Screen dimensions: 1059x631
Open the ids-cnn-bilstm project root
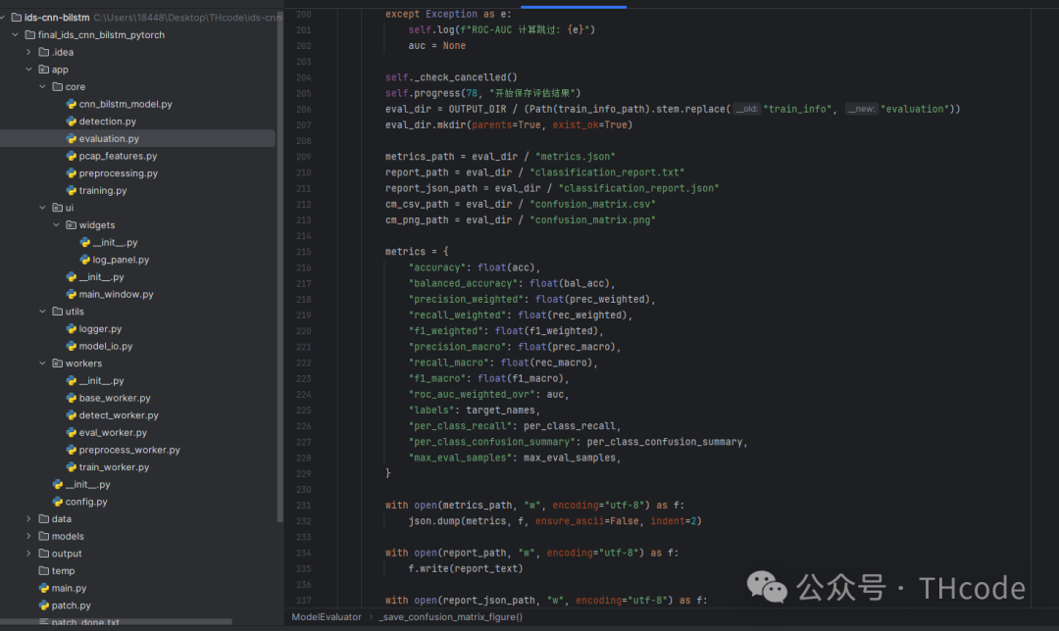57,18
